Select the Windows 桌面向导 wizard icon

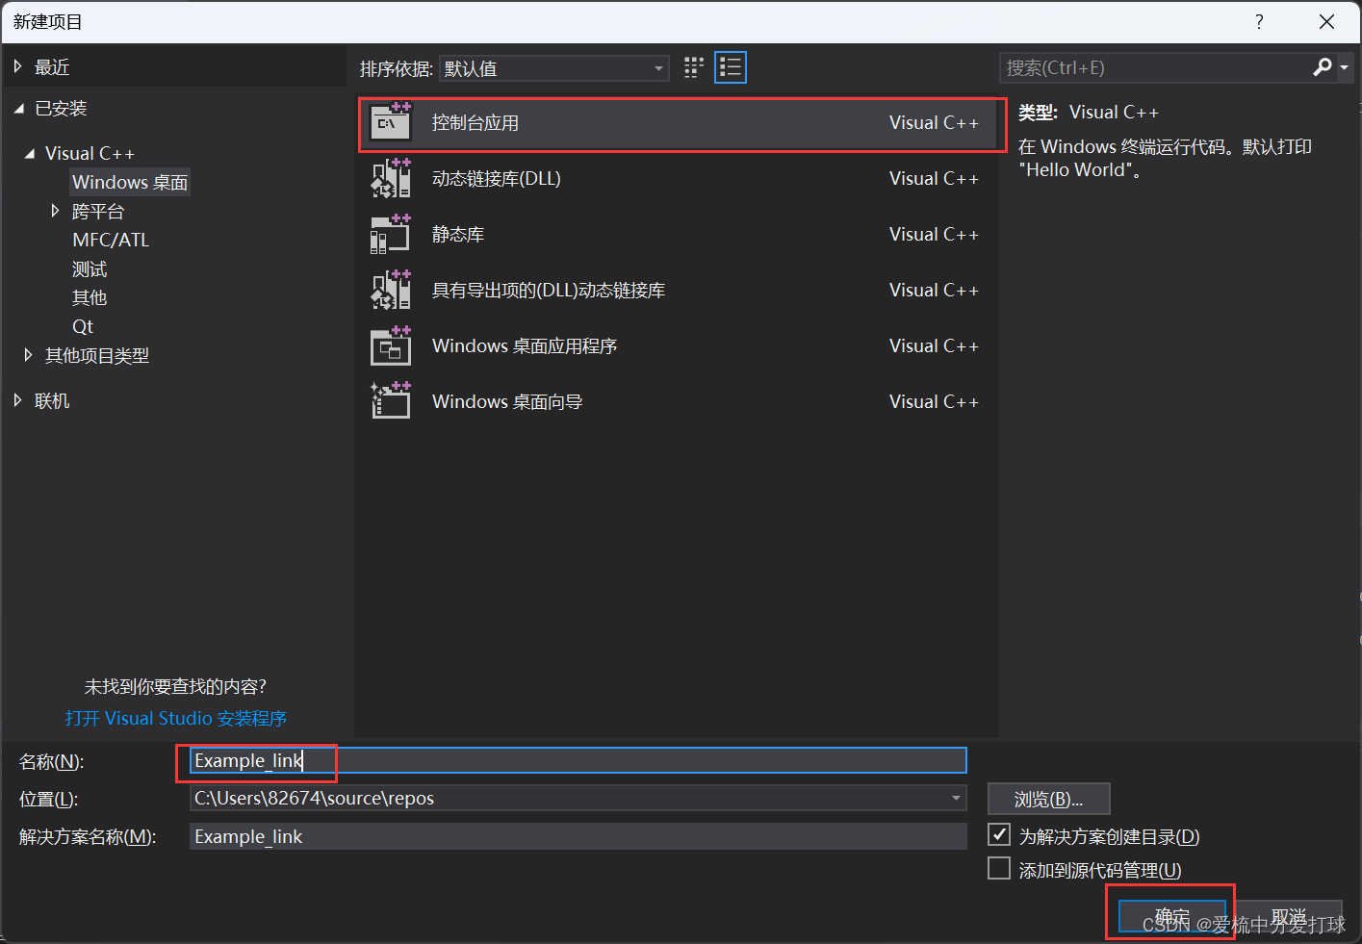point(391,401)
